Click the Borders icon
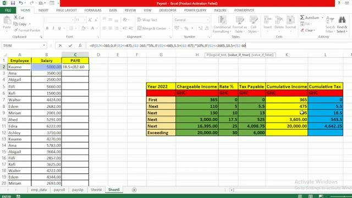The height and width of the screenshot is (198, 352). point(71,28)
